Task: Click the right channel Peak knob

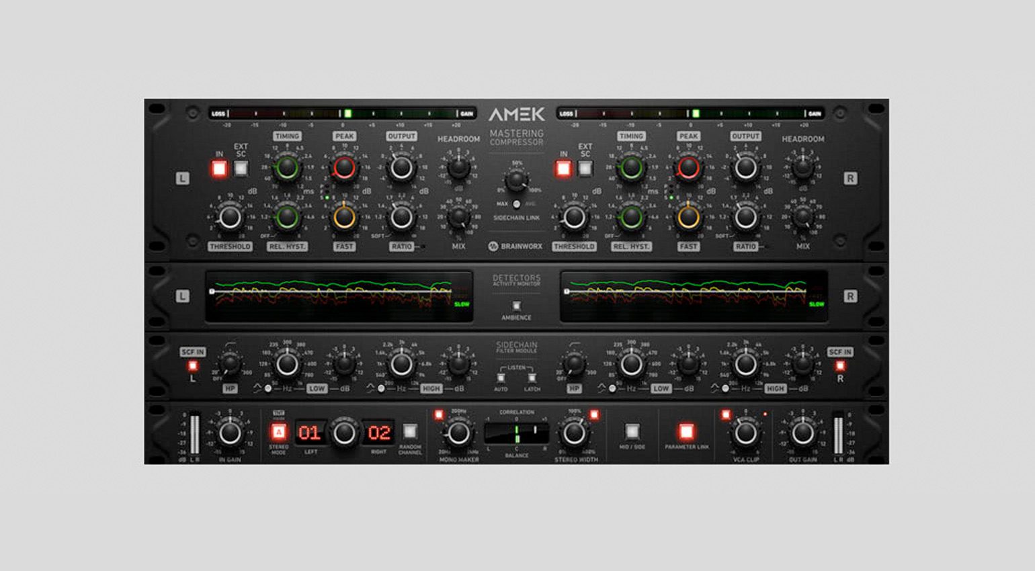Action: tap(688, 168)
